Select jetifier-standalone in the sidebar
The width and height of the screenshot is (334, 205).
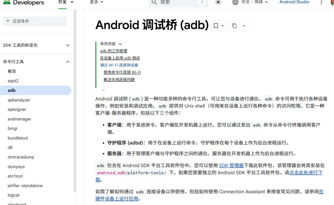(x=25, y=186)
